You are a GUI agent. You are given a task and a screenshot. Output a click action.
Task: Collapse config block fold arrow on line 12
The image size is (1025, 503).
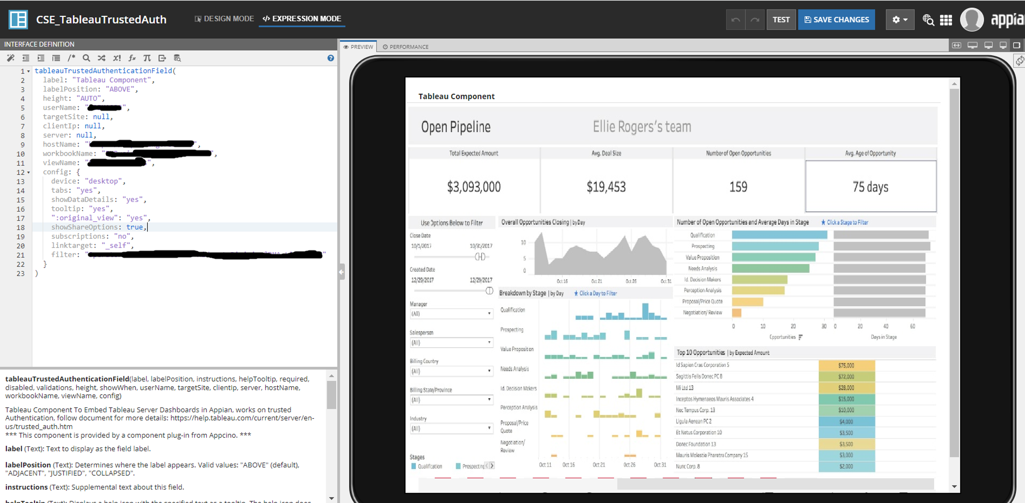click(29, 172)
